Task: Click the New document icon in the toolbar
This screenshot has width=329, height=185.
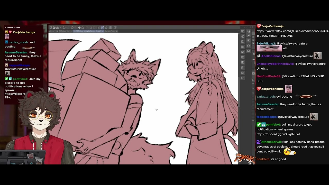Action: coord(51,27)
